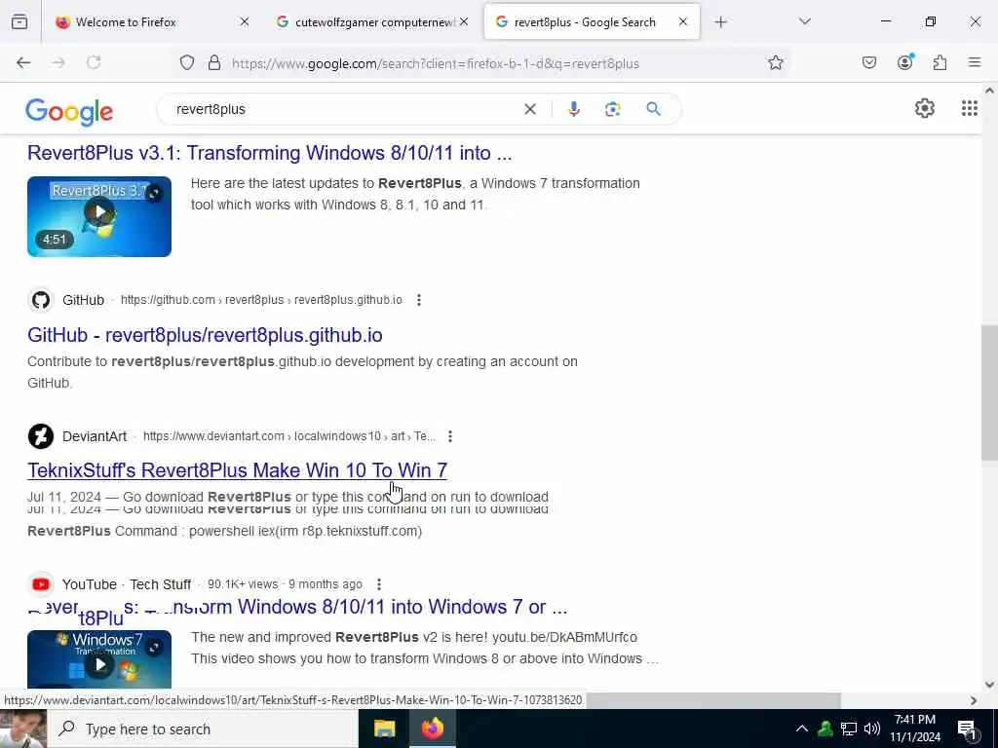This screenshot has height=748, width=998.
Task: Save page to Pocket
Action: coord(869,62)
